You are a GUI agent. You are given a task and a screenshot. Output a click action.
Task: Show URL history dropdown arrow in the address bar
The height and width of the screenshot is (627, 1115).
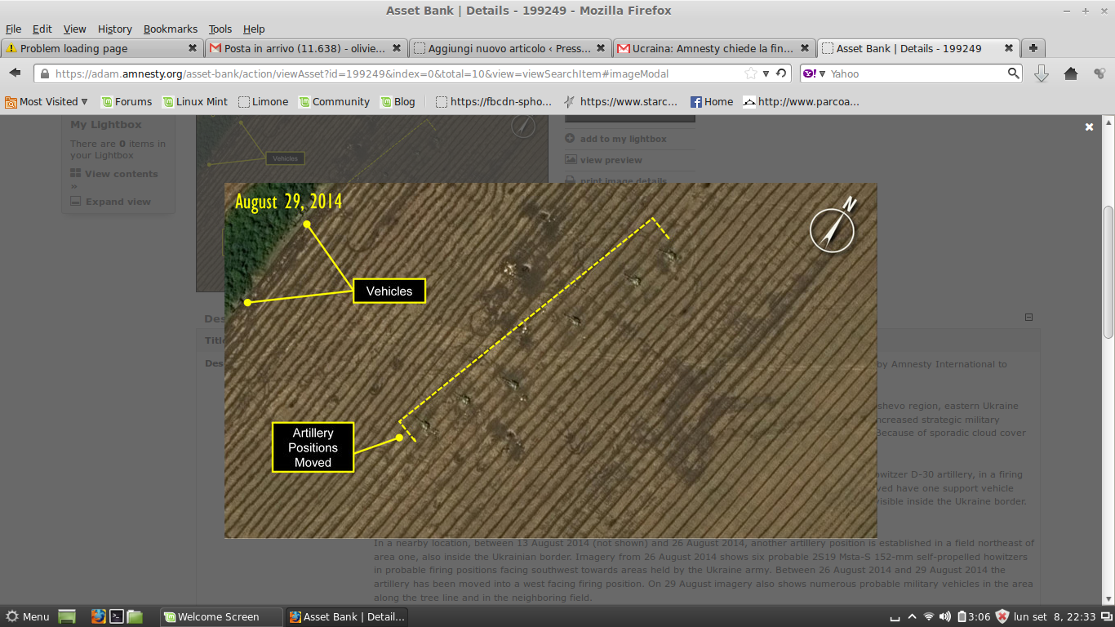(766, 73)
